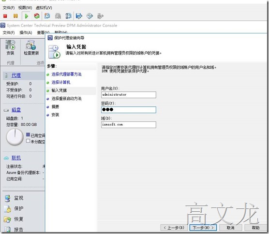Image resolution: width=269 pixels, height=234 pixels.
Task: Click the Protection (保护) navigation icon
Action: [7, 209]
